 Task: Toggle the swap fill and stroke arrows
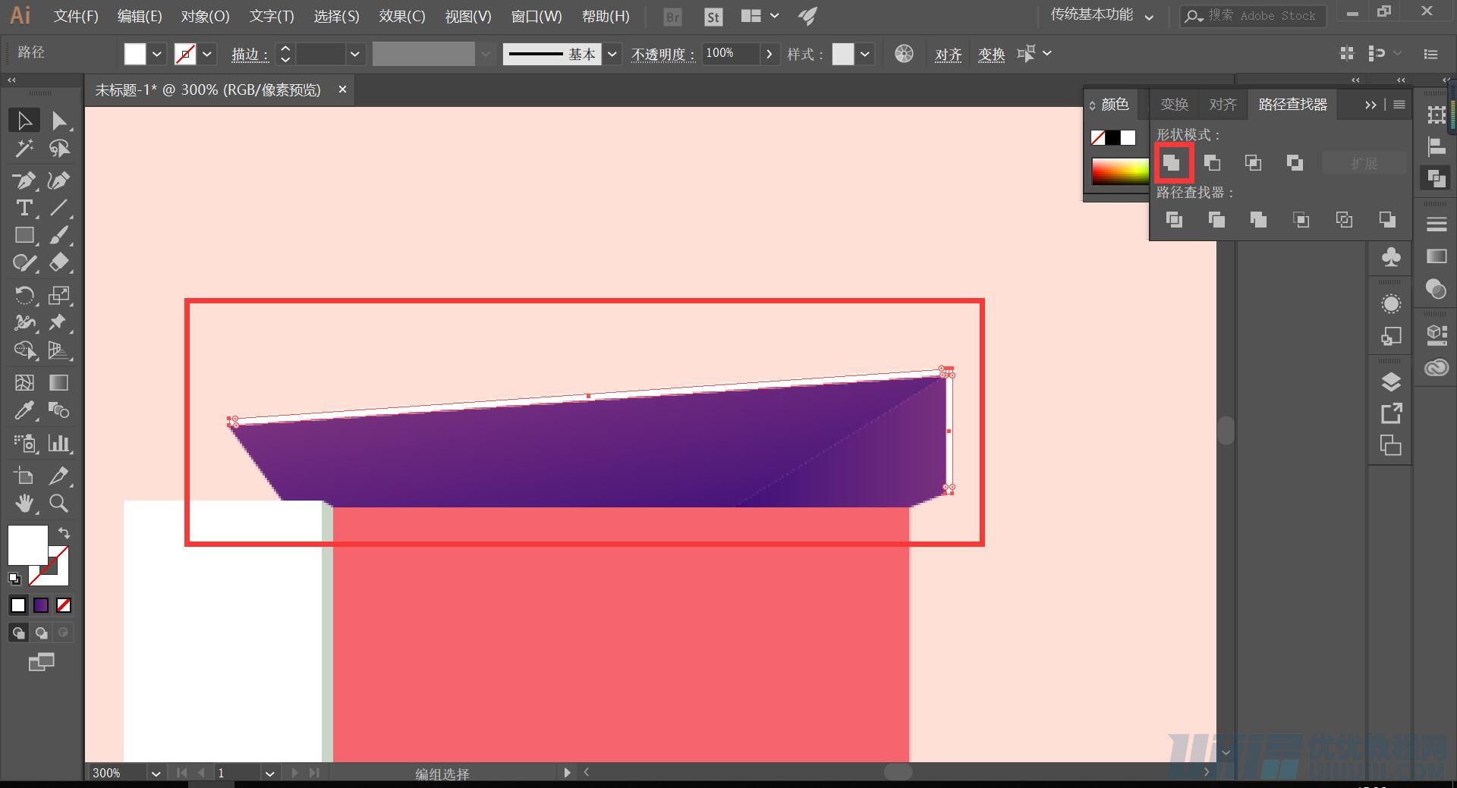[x=65, y=533]
